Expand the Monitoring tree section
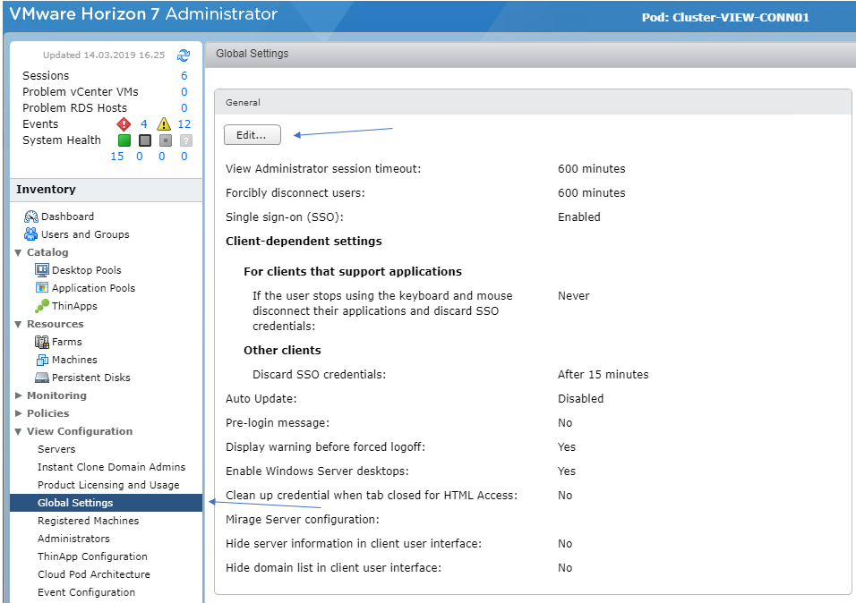This screenshot has height=603, width=856. click(x=20, y=395)
